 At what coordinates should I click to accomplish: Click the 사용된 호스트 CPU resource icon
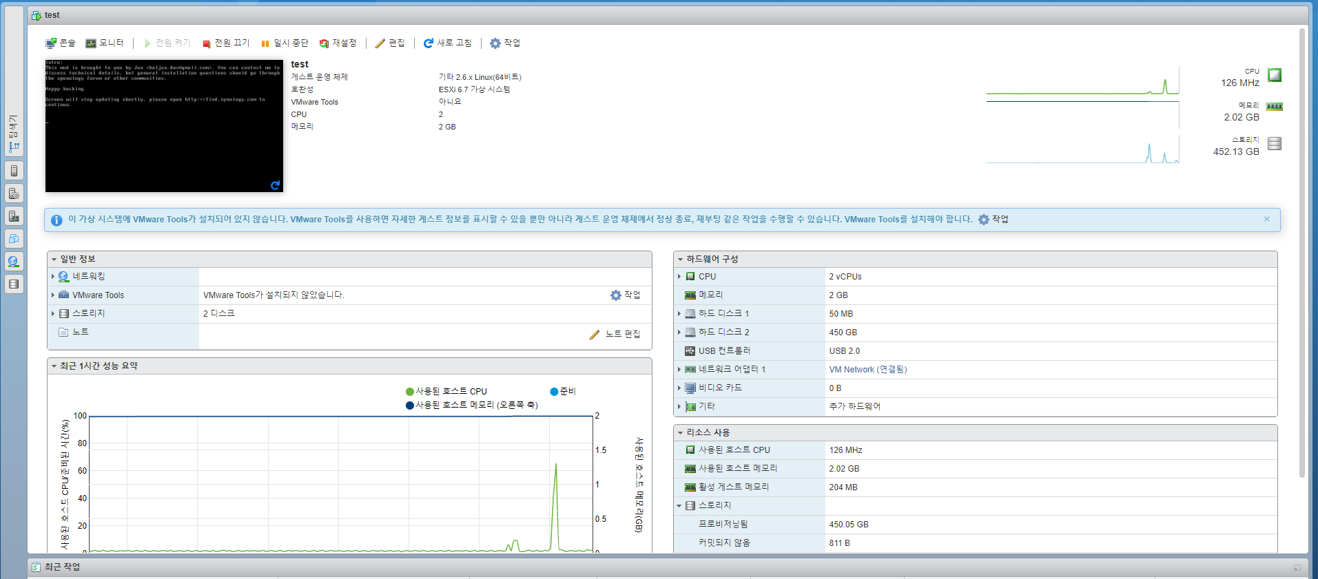(x=690, y=450)
